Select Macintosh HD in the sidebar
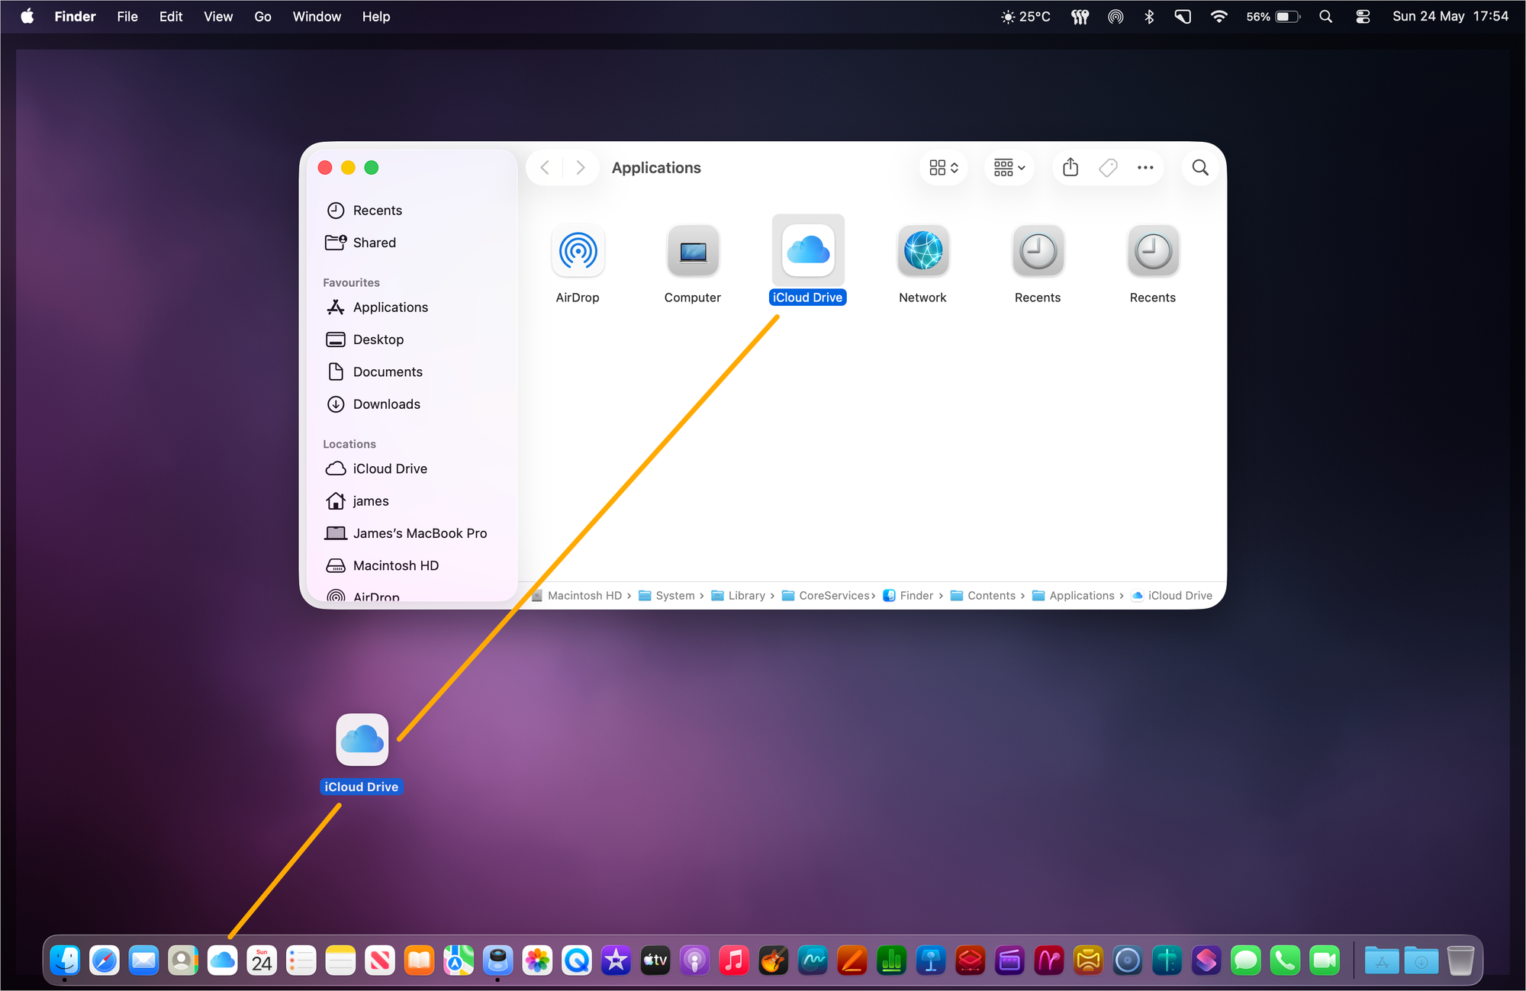Screen dimensions: 1526x991 pos(412,565)
